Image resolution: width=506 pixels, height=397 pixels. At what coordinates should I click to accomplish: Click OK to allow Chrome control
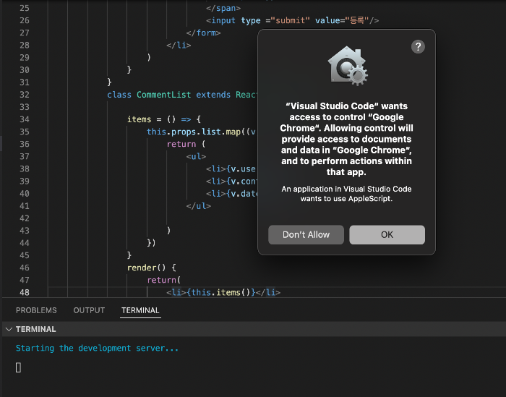[387, 234]
